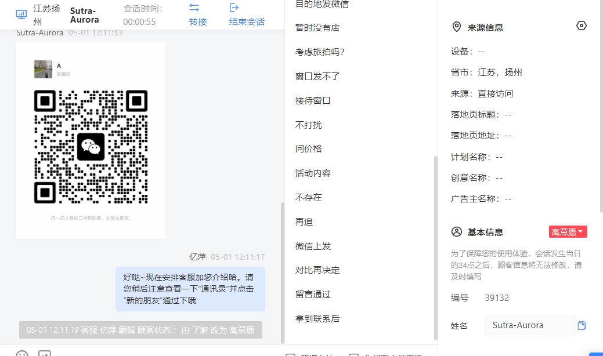Click the 结束会话 exit icon
This screenshot has height=356, width=603.
point(234,8)
